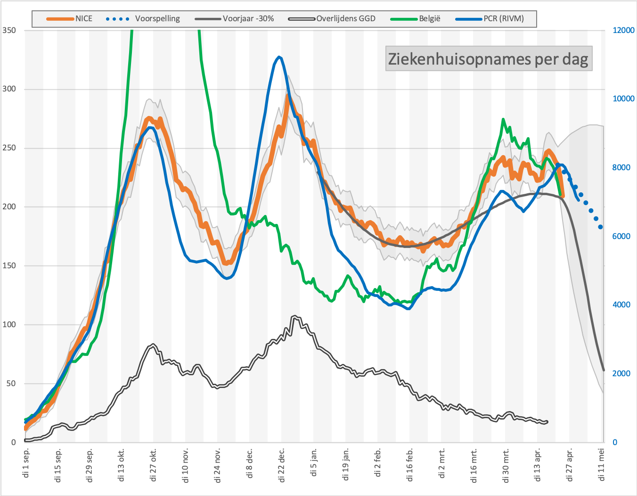This screenshot has height=496, width=637.
Task: Click the chart title Ziekenhuisopnames per dag
Action: [488, 59]
